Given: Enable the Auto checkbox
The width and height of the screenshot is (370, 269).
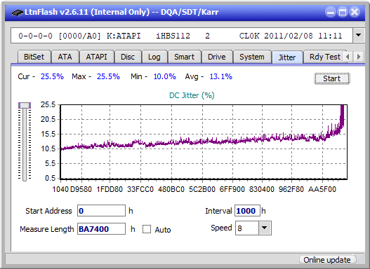Looking at the screenshot, I should [x=147, y=229].
